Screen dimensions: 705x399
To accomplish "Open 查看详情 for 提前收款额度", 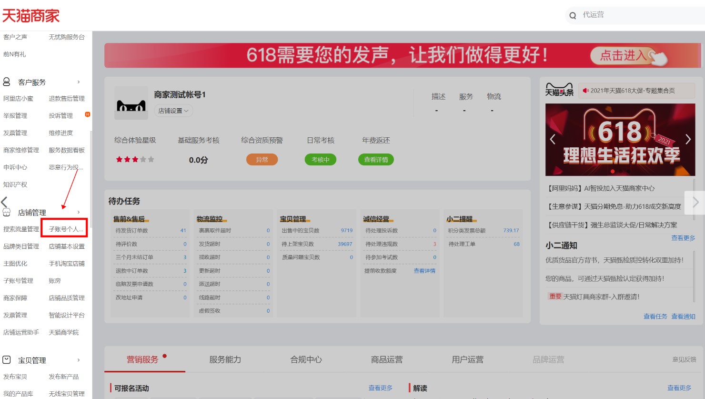I will point(424,271).
